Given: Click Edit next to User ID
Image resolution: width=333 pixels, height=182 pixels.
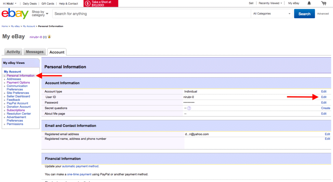Looking at the screenshot, I should (x=324, y=97).
